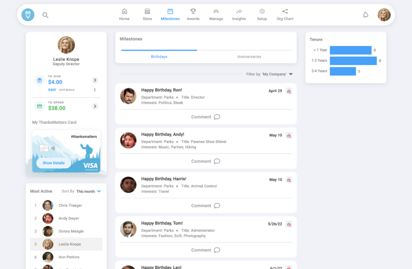This screenshot has width=412, height=269.
Task: Open the user avatar in the top bar
Action: pos(384,15)
